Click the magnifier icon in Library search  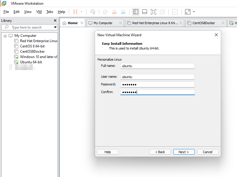tap(6, 27)
